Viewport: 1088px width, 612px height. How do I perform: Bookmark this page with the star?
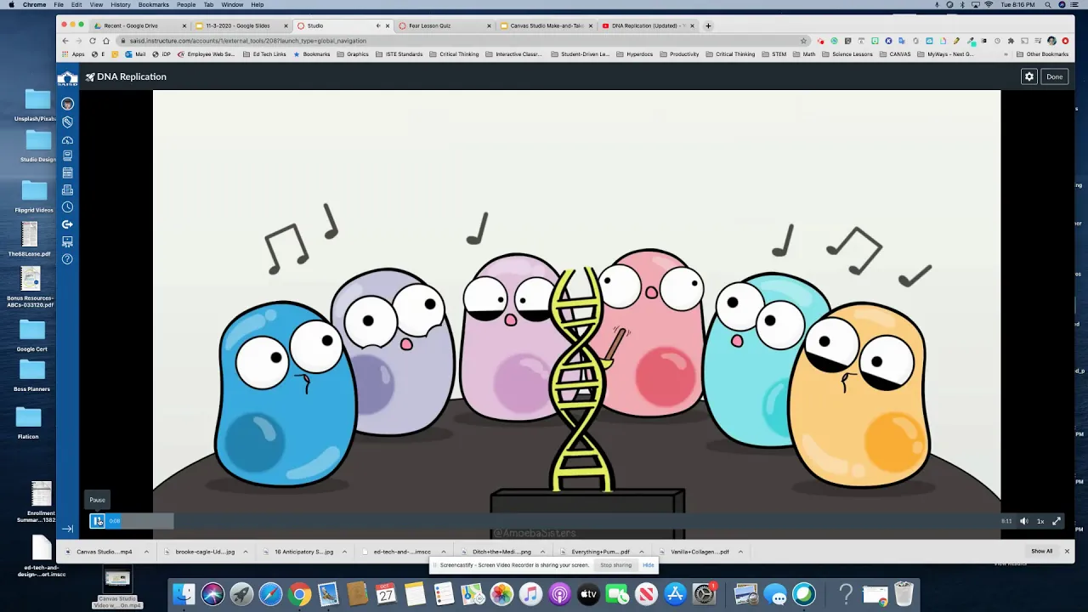[803, 41]
